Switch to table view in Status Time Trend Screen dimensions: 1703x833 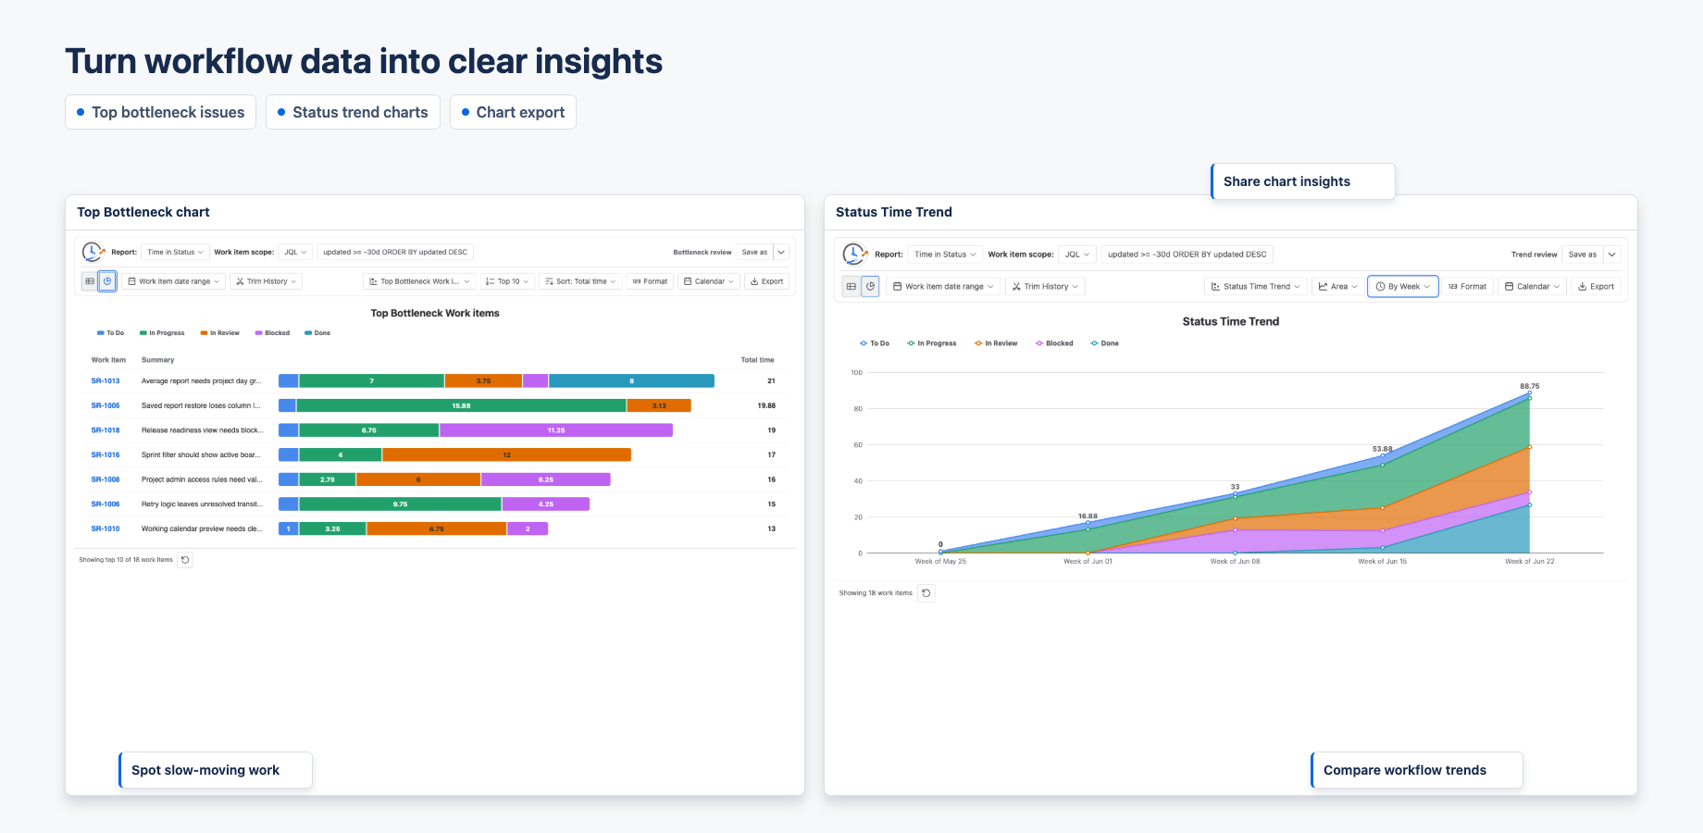point(851,287)
